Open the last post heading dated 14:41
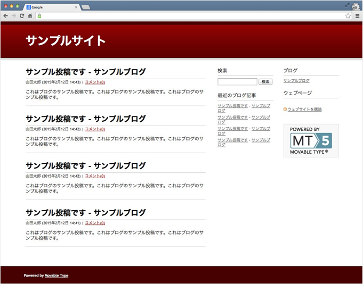Image resolution: width=363 pixels, height=284 pixels. pos(86,212)
